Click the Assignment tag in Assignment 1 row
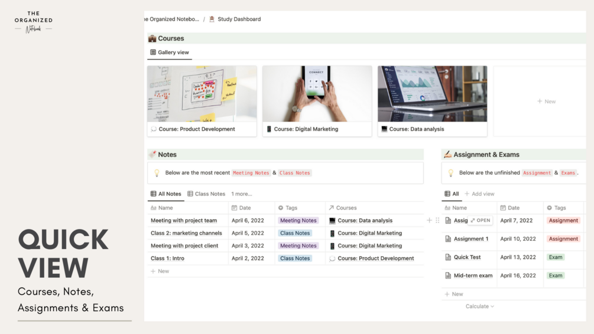The image size is (594, 334). pos(563,238)
